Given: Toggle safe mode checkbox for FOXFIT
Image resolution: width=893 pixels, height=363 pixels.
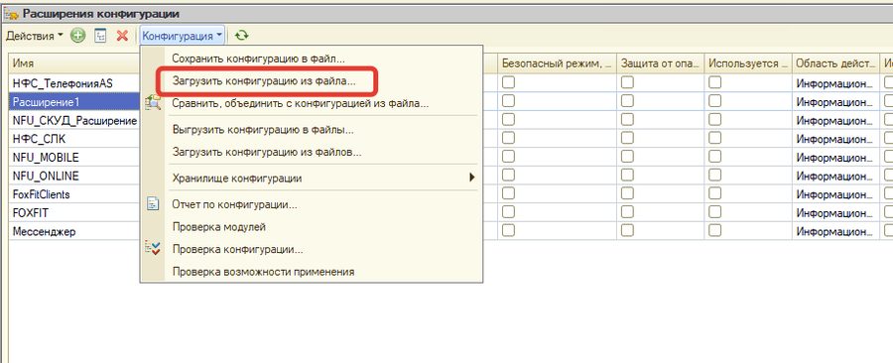Looking at the screenshot, I should [508, 211].
